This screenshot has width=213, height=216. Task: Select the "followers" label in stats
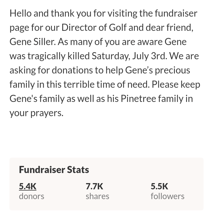[x=167, y=196]
